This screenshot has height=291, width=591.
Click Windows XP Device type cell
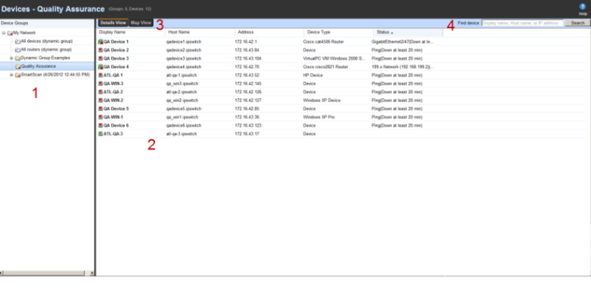point(322,100)
